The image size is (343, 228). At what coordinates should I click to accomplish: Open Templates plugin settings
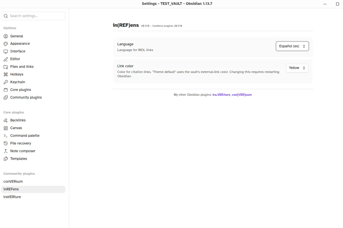(x=33, y=159)
